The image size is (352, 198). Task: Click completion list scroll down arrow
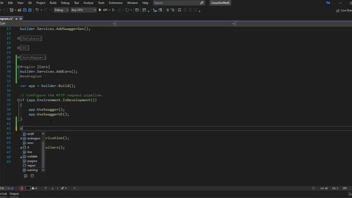click(x=43, y=170)
